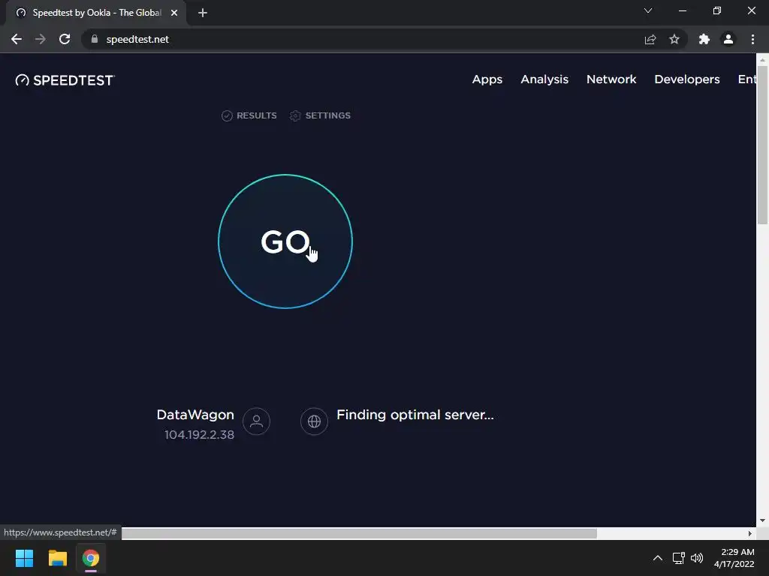769x576 pixels.
Task: Click the scroll down arrow
Action: point(763,520)
